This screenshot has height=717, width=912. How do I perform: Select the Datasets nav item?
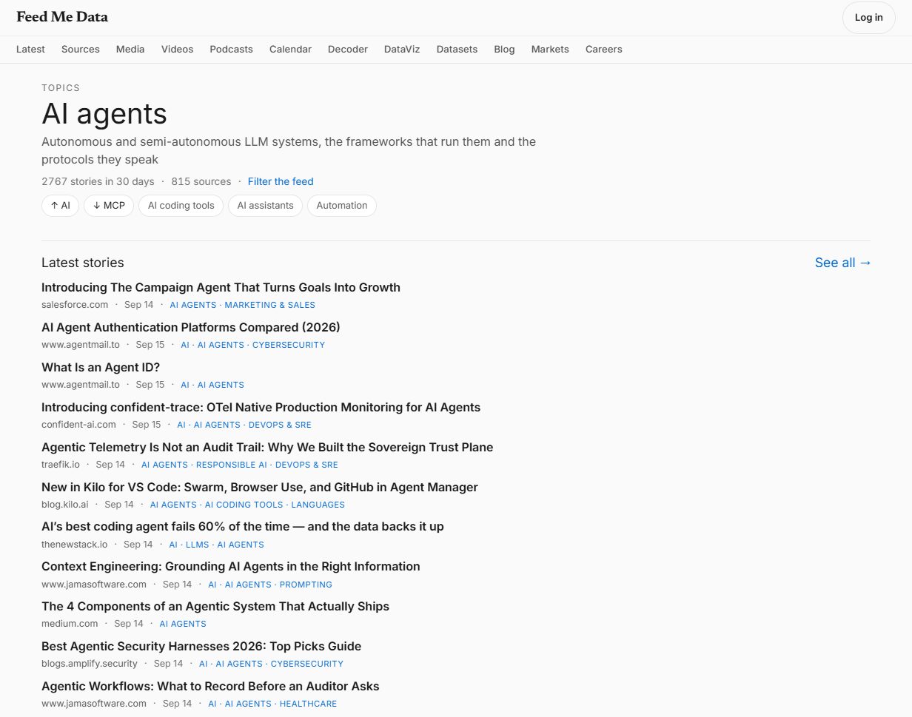[457, 49]
